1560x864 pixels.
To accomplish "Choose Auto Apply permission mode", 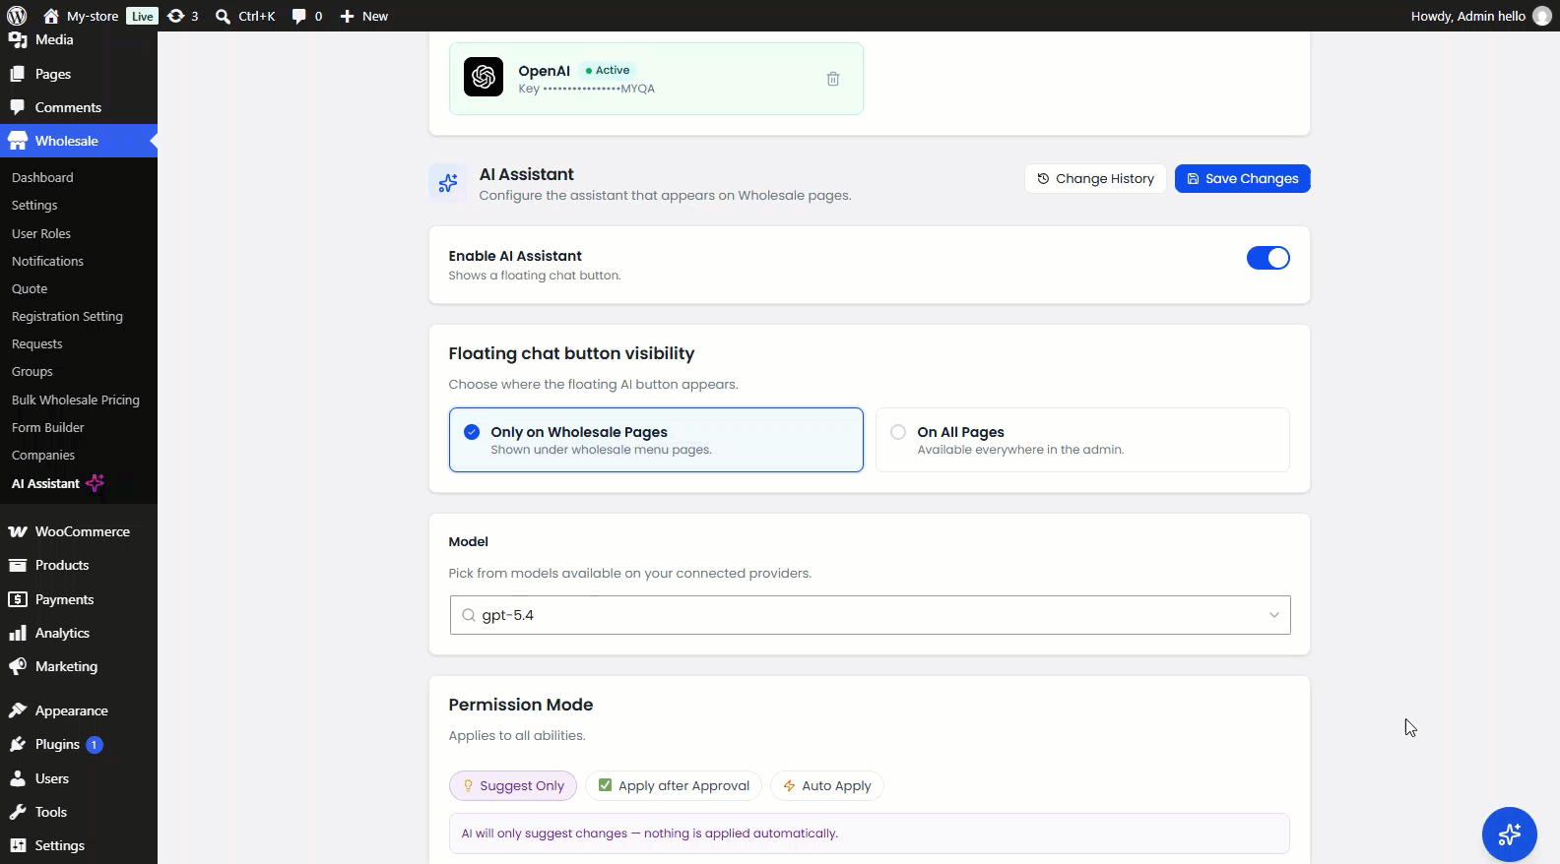I will tap(827, 785).
